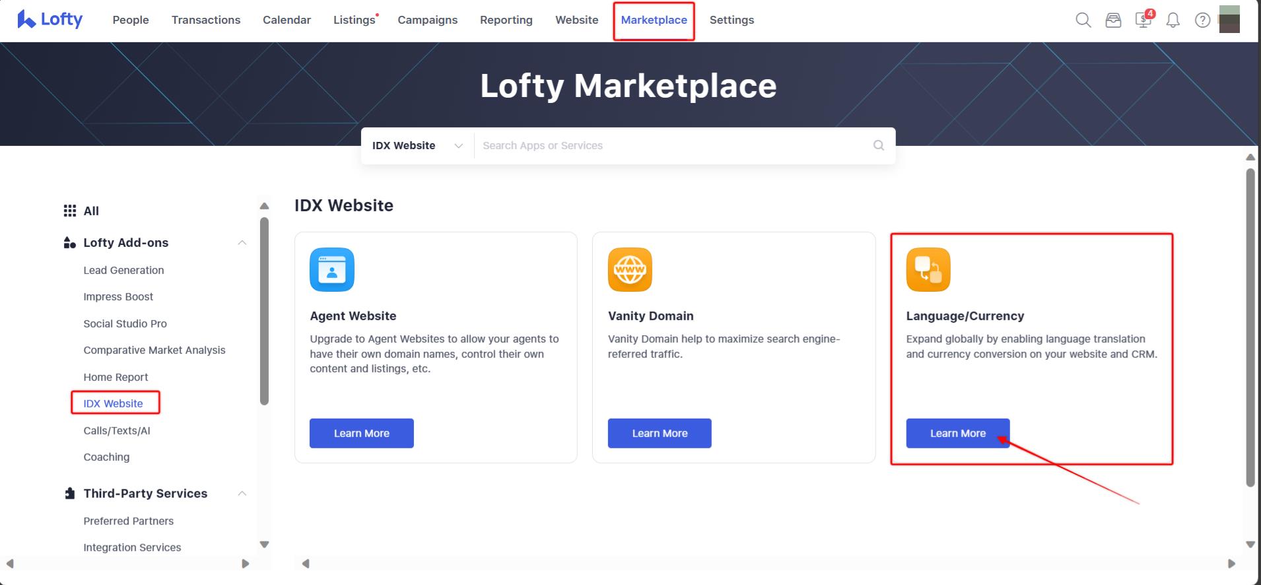Click Learn More for Agent Website
The height and width of the screenshot is (585, 1261).
pos(362,433)
